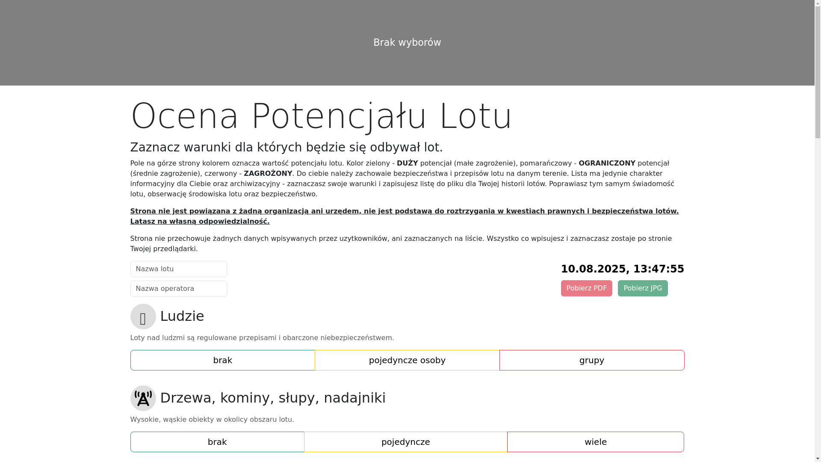The width and height of the screenshot is (821, 462).
Task: Focus the 'Nazwa lotu' input field
Action: [x=179, y=269]
